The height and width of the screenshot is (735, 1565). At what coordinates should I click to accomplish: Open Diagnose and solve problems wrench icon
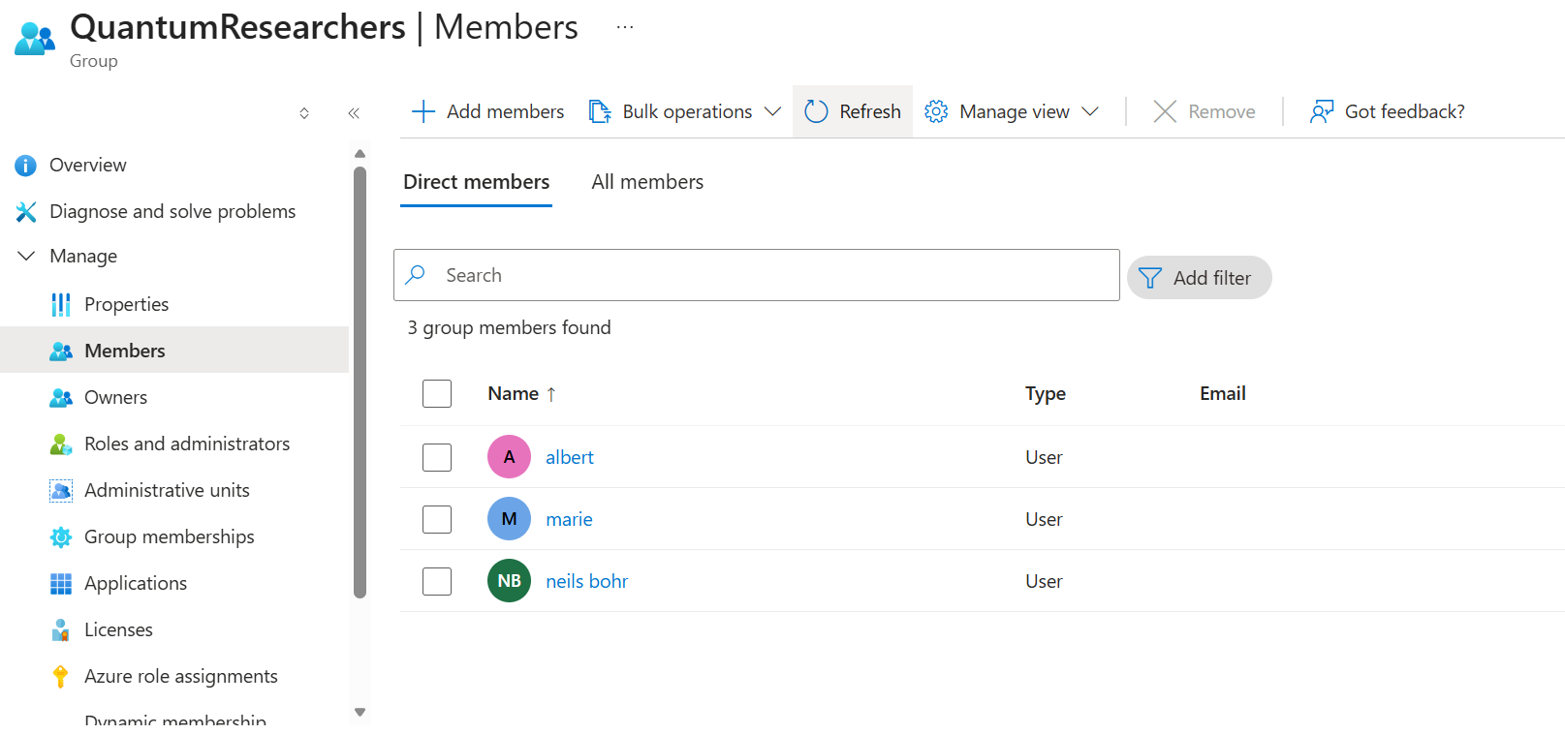[x=26, y=212]
